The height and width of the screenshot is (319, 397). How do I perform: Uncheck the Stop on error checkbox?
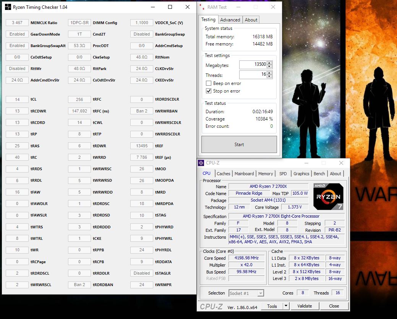click(x=209, y=91)
